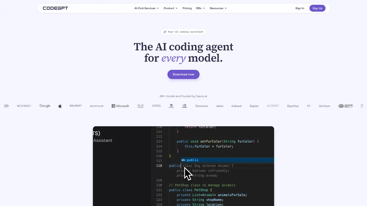Screen dimensions: 367x206
Task: Click the Verizon logo
Action: 325,106
